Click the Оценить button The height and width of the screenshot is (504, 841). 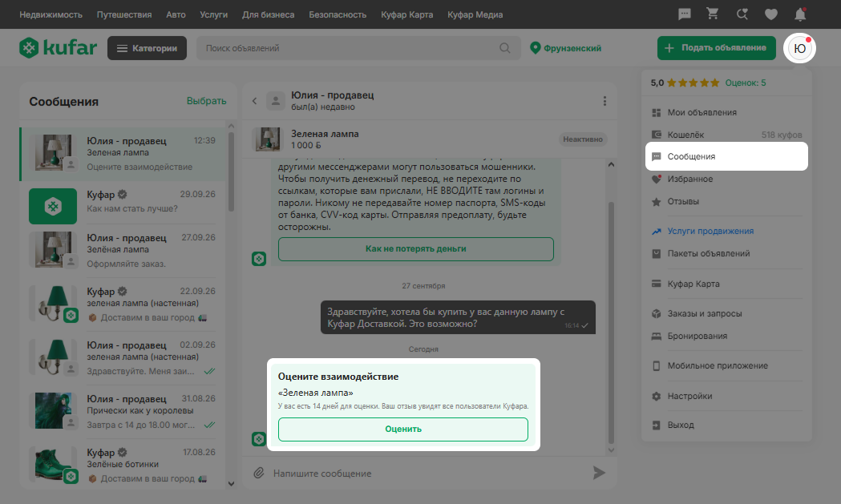[x=403, y=429]
